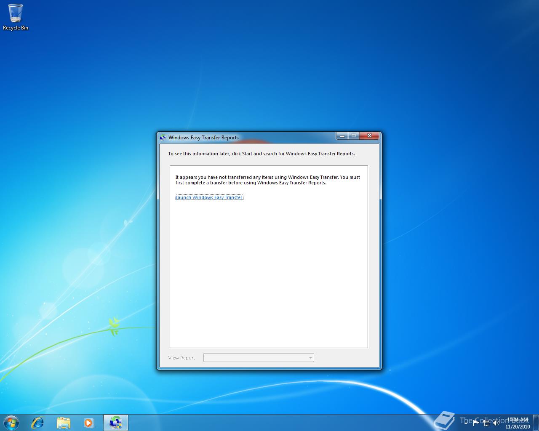This screenshot has height=431, width=539.
Task: Click the 'To see this information later' text
Action: [261, 154]
